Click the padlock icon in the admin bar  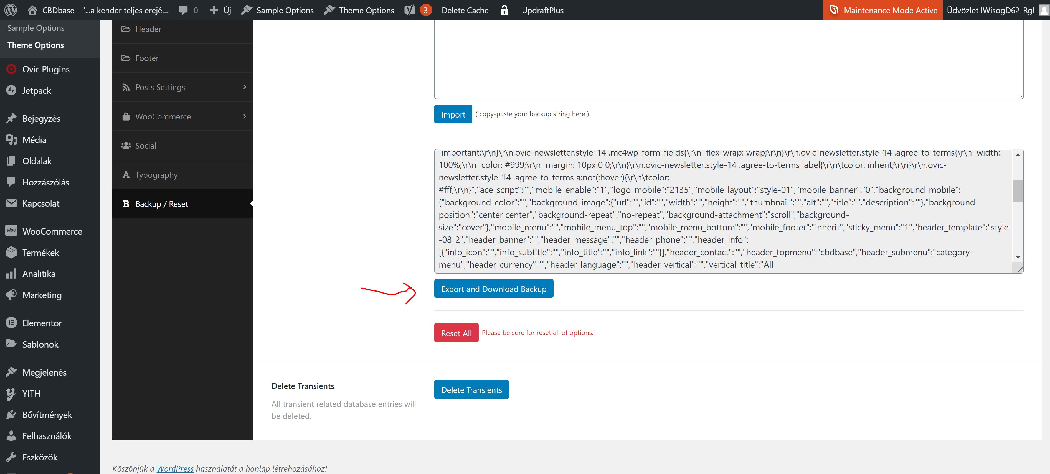pos(504,10)
